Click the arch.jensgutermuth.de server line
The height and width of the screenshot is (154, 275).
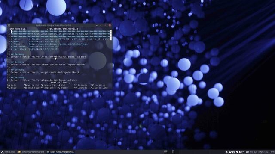point(45,72)
